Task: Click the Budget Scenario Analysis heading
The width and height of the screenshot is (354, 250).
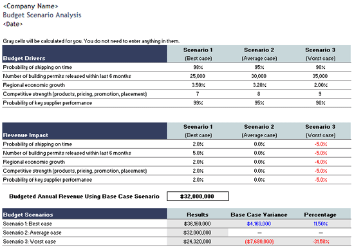Action: 42,15
